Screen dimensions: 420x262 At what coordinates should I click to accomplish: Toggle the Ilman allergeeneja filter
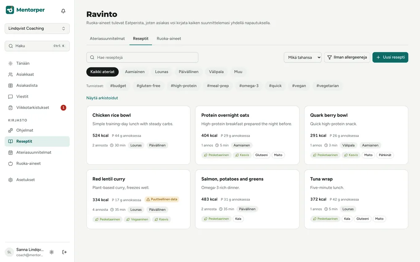(347, 57)
